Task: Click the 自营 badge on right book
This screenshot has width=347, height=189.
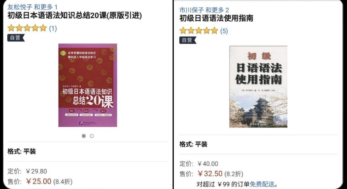Action: 188,40
